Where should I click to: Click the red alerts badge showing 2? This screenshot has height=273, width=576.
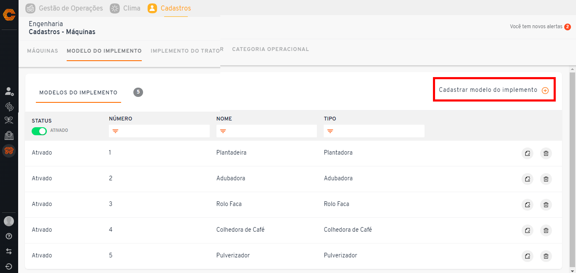[x=568, y=27]
